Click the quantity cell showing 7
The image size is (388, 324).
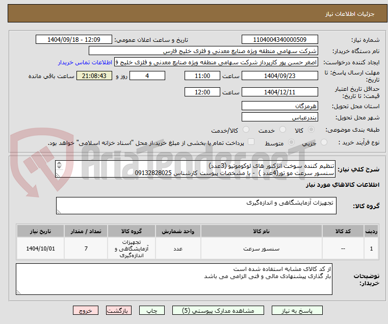(86, 248)
